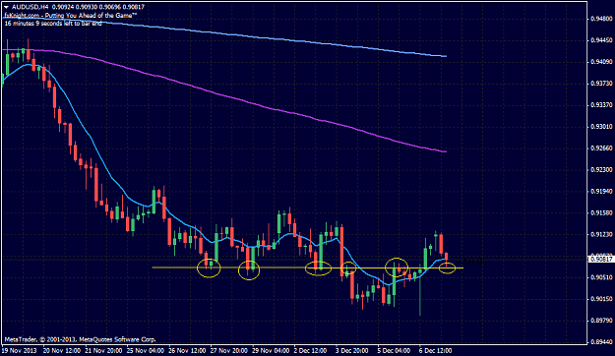615x356 pixels.
Task: Click the 6 Dec 12:00 time label
Action: [436, 350]
